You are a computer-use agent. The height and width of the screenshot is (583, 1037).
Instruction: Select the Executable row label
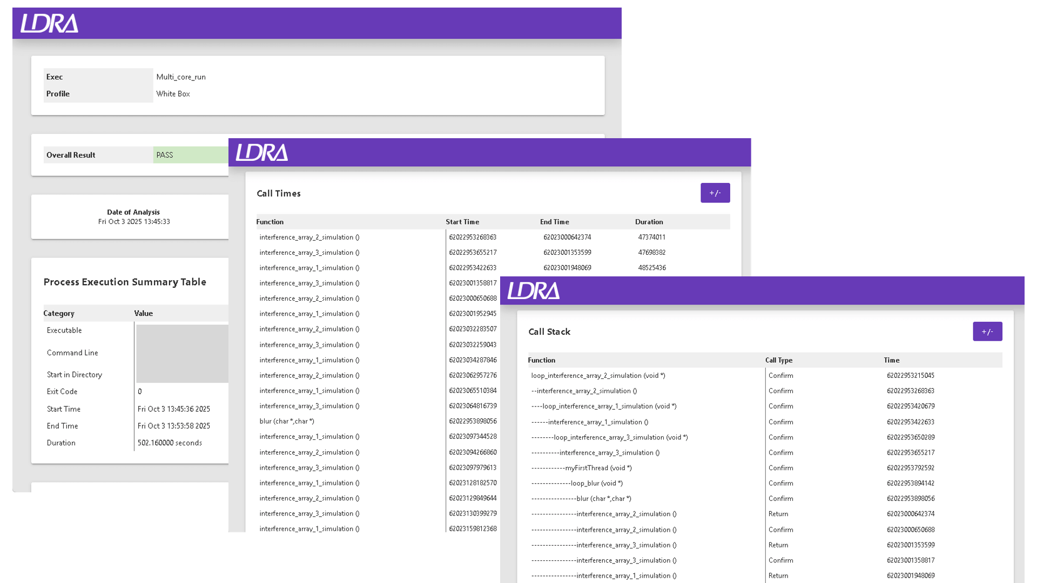[x=64, y=330]
